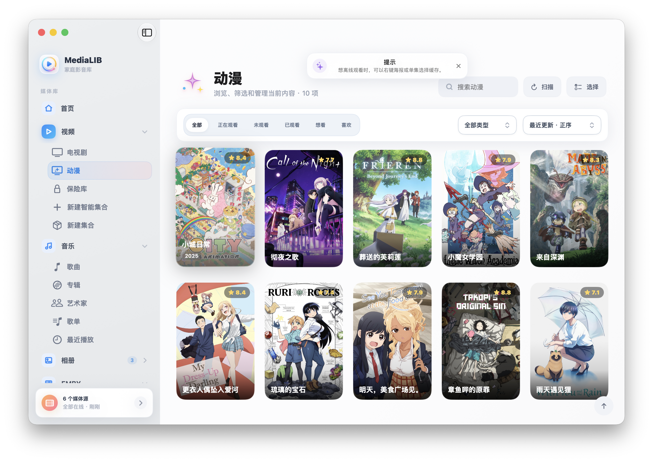Open the 章鱼哔的原罪 poster
The height and width of the screenshot is (462, 653).
481,341
